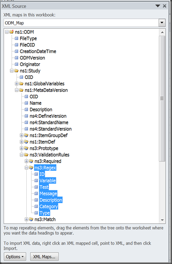Expand the ns3:Match node
172x264 pixels.
click(26, 219)
